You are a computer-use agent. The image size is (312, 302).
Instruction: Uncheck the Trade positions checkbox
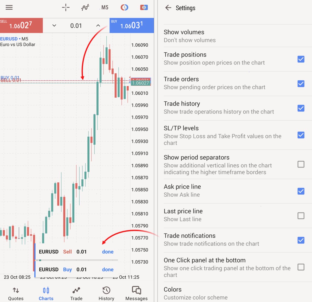pos(301,59)
